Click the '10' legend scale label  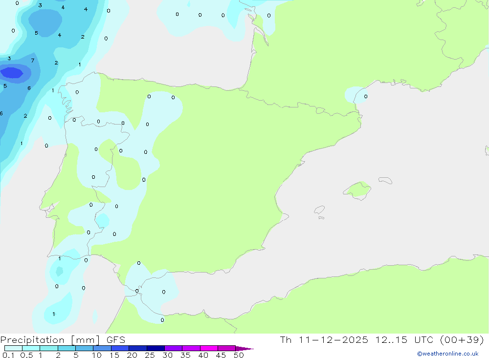97,355
